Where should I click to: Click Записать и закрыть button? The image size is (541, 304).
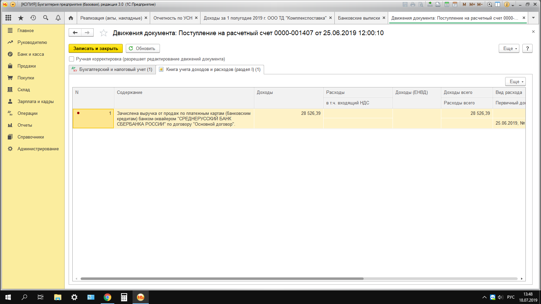point(96,49)
